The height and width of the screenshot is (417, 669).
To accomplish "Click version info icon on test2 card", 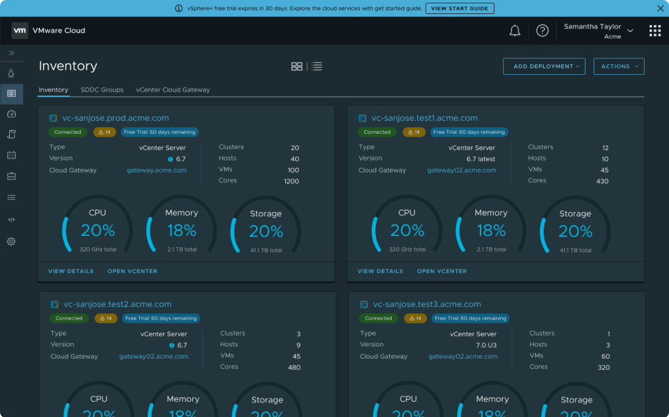I will tap(172, 345).
